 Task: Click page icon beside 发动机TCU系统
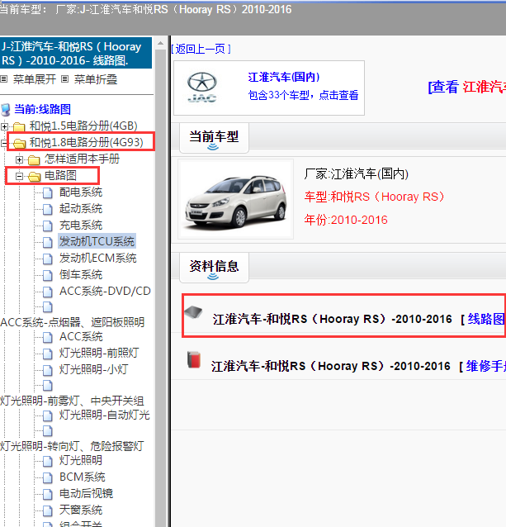(48, 242)
